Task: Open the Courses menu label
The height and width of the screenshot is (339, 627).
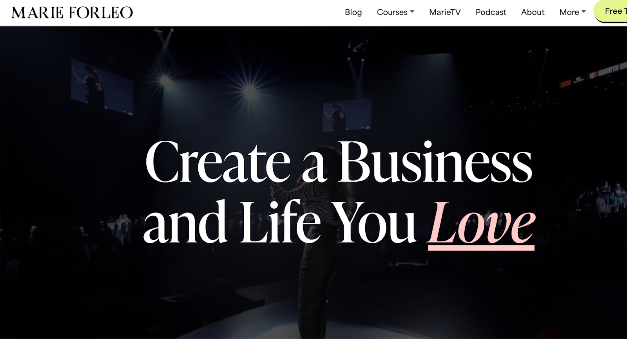Action: coord(392,12)
